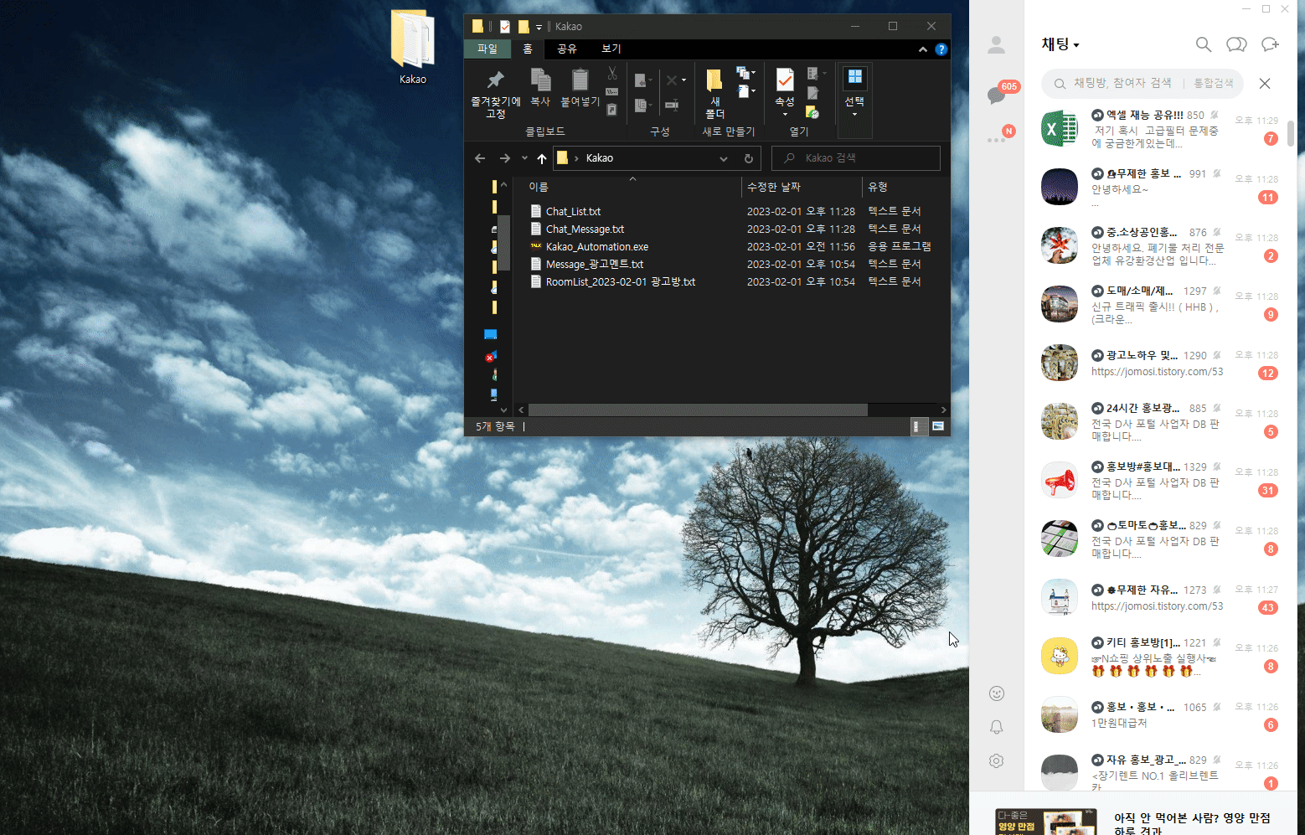Click the magnifier search icon in KakaoTalk header

coord(1203,44)
